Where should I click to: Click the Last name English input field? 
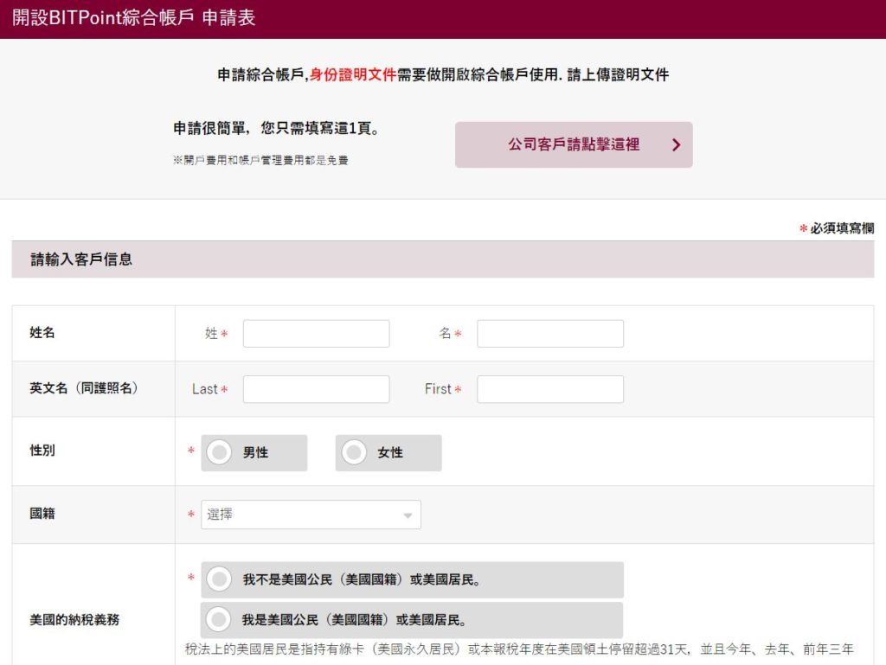pyautogui.click(x=316, y=389)
